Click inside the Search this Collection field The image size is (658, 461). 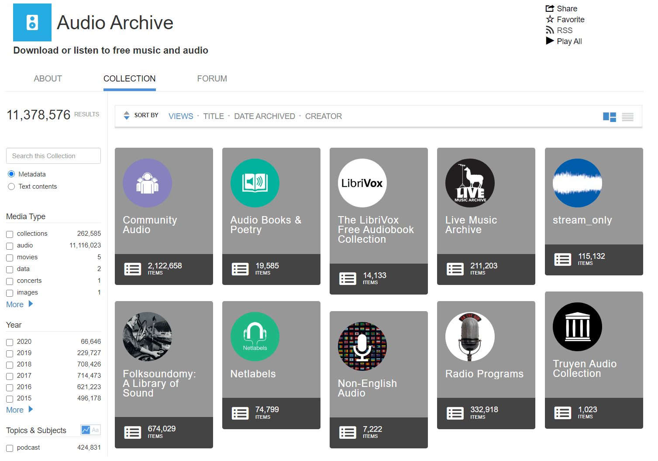pyautogui.click(x=53, y=156)
